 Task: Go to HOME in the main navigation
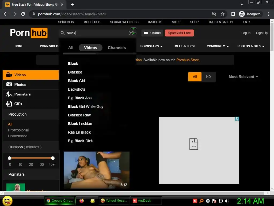click(x=19, y=46)
